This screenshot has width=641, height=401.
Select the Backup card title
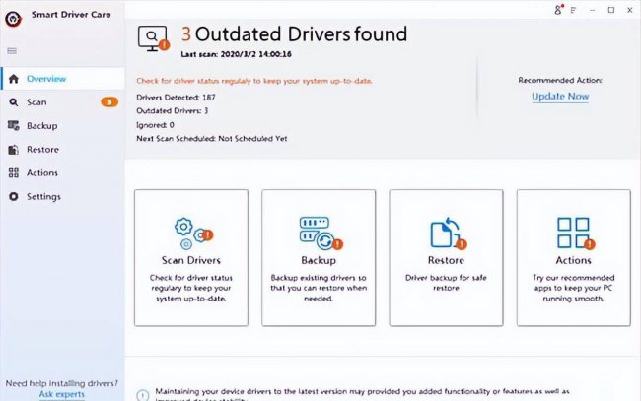319,260
